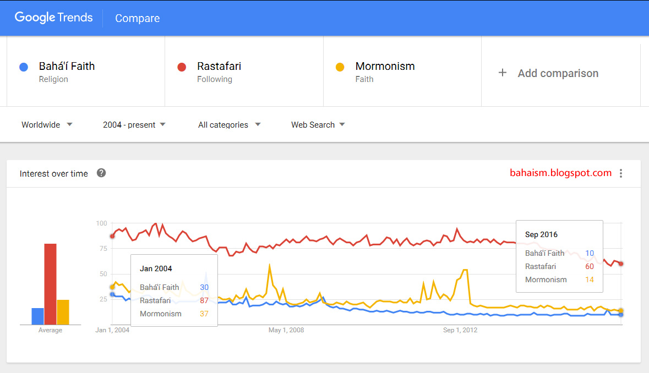Click the yellow Mormonism average bar
This screenshot has width=649, height=373.
pos(63,312)
